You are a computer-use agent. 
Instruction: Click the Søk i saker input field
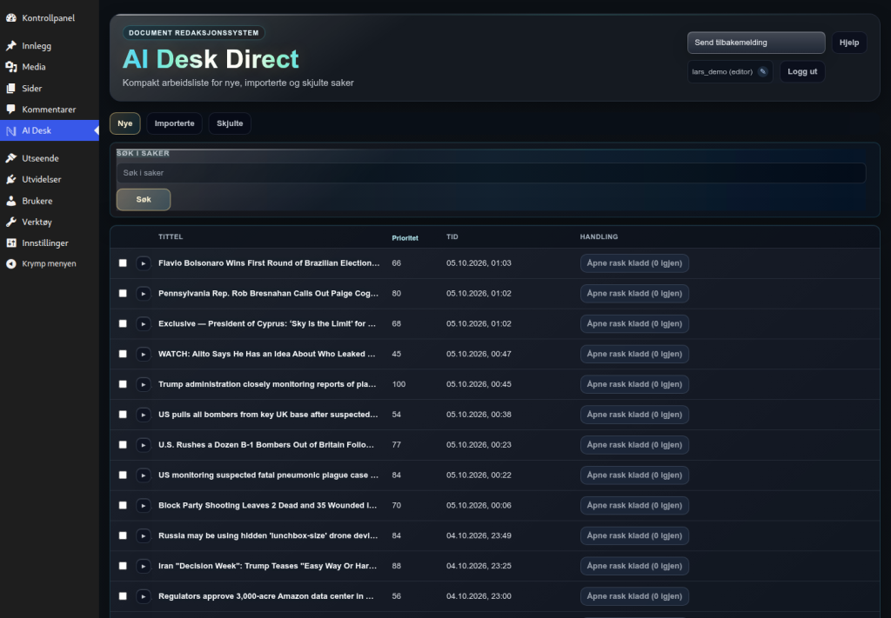click(491, 173)
